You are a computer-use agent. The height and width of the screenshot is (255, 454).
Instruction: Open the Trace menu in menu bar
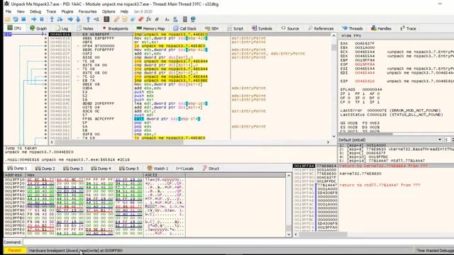[51, 11]
